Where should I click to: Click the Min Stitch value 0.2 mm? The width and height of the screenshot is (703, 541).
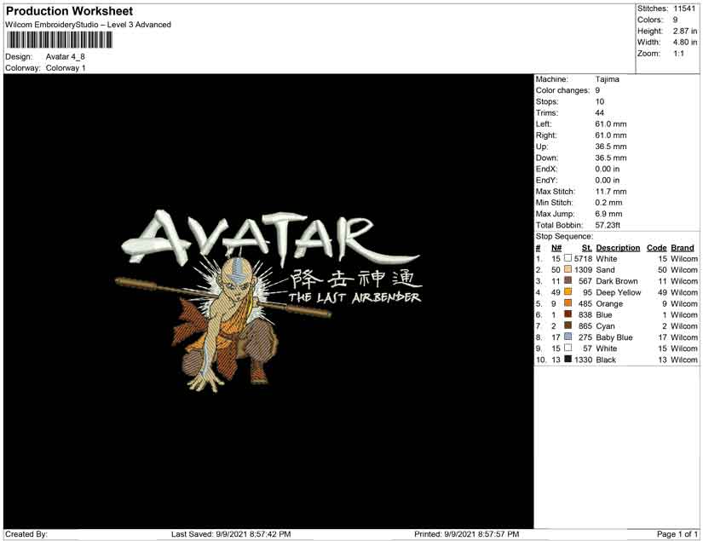pyautogui.click(x=609, y=203)
